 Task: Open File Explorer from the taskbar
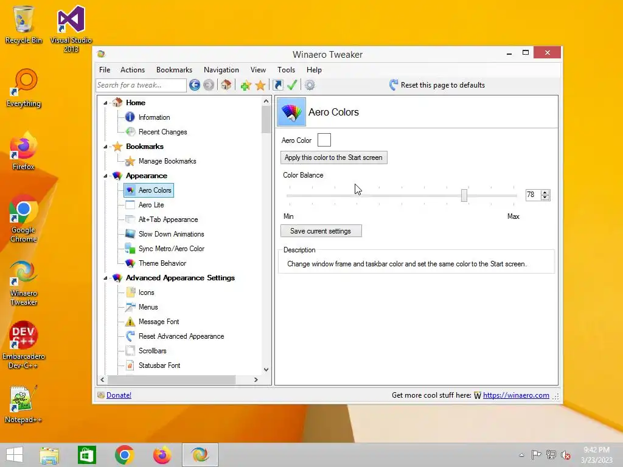pyautogui.click(x=49, y=455)
